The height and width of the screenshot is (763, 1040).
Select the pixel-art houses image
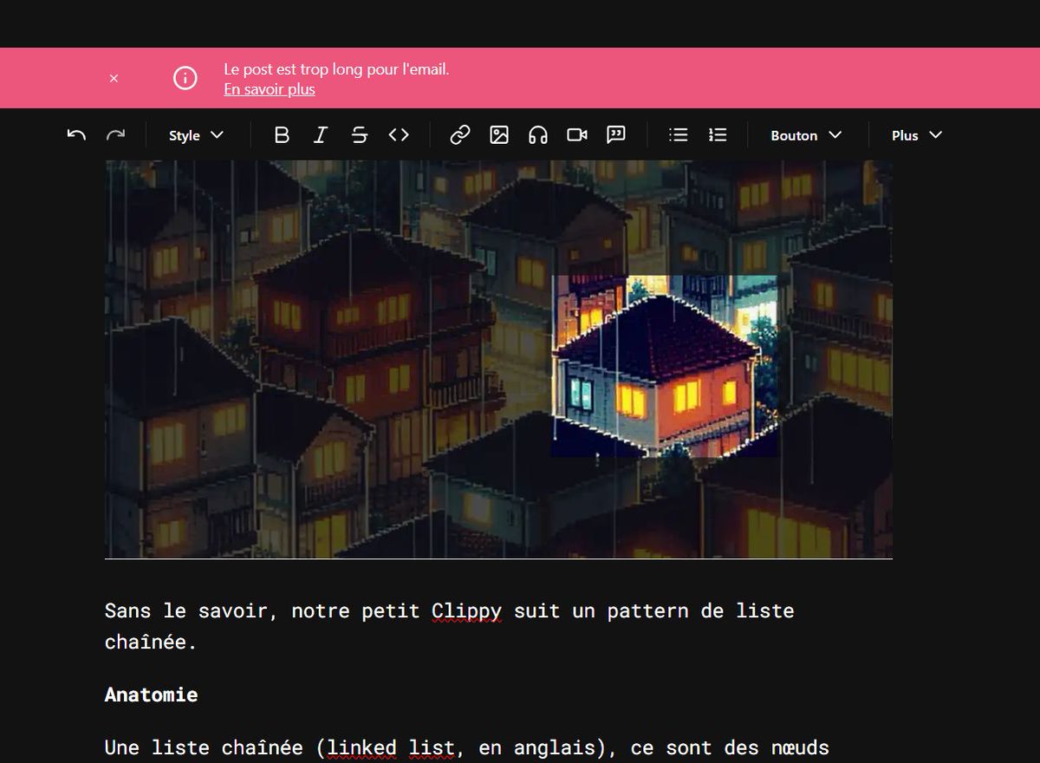tap(498, 359)
